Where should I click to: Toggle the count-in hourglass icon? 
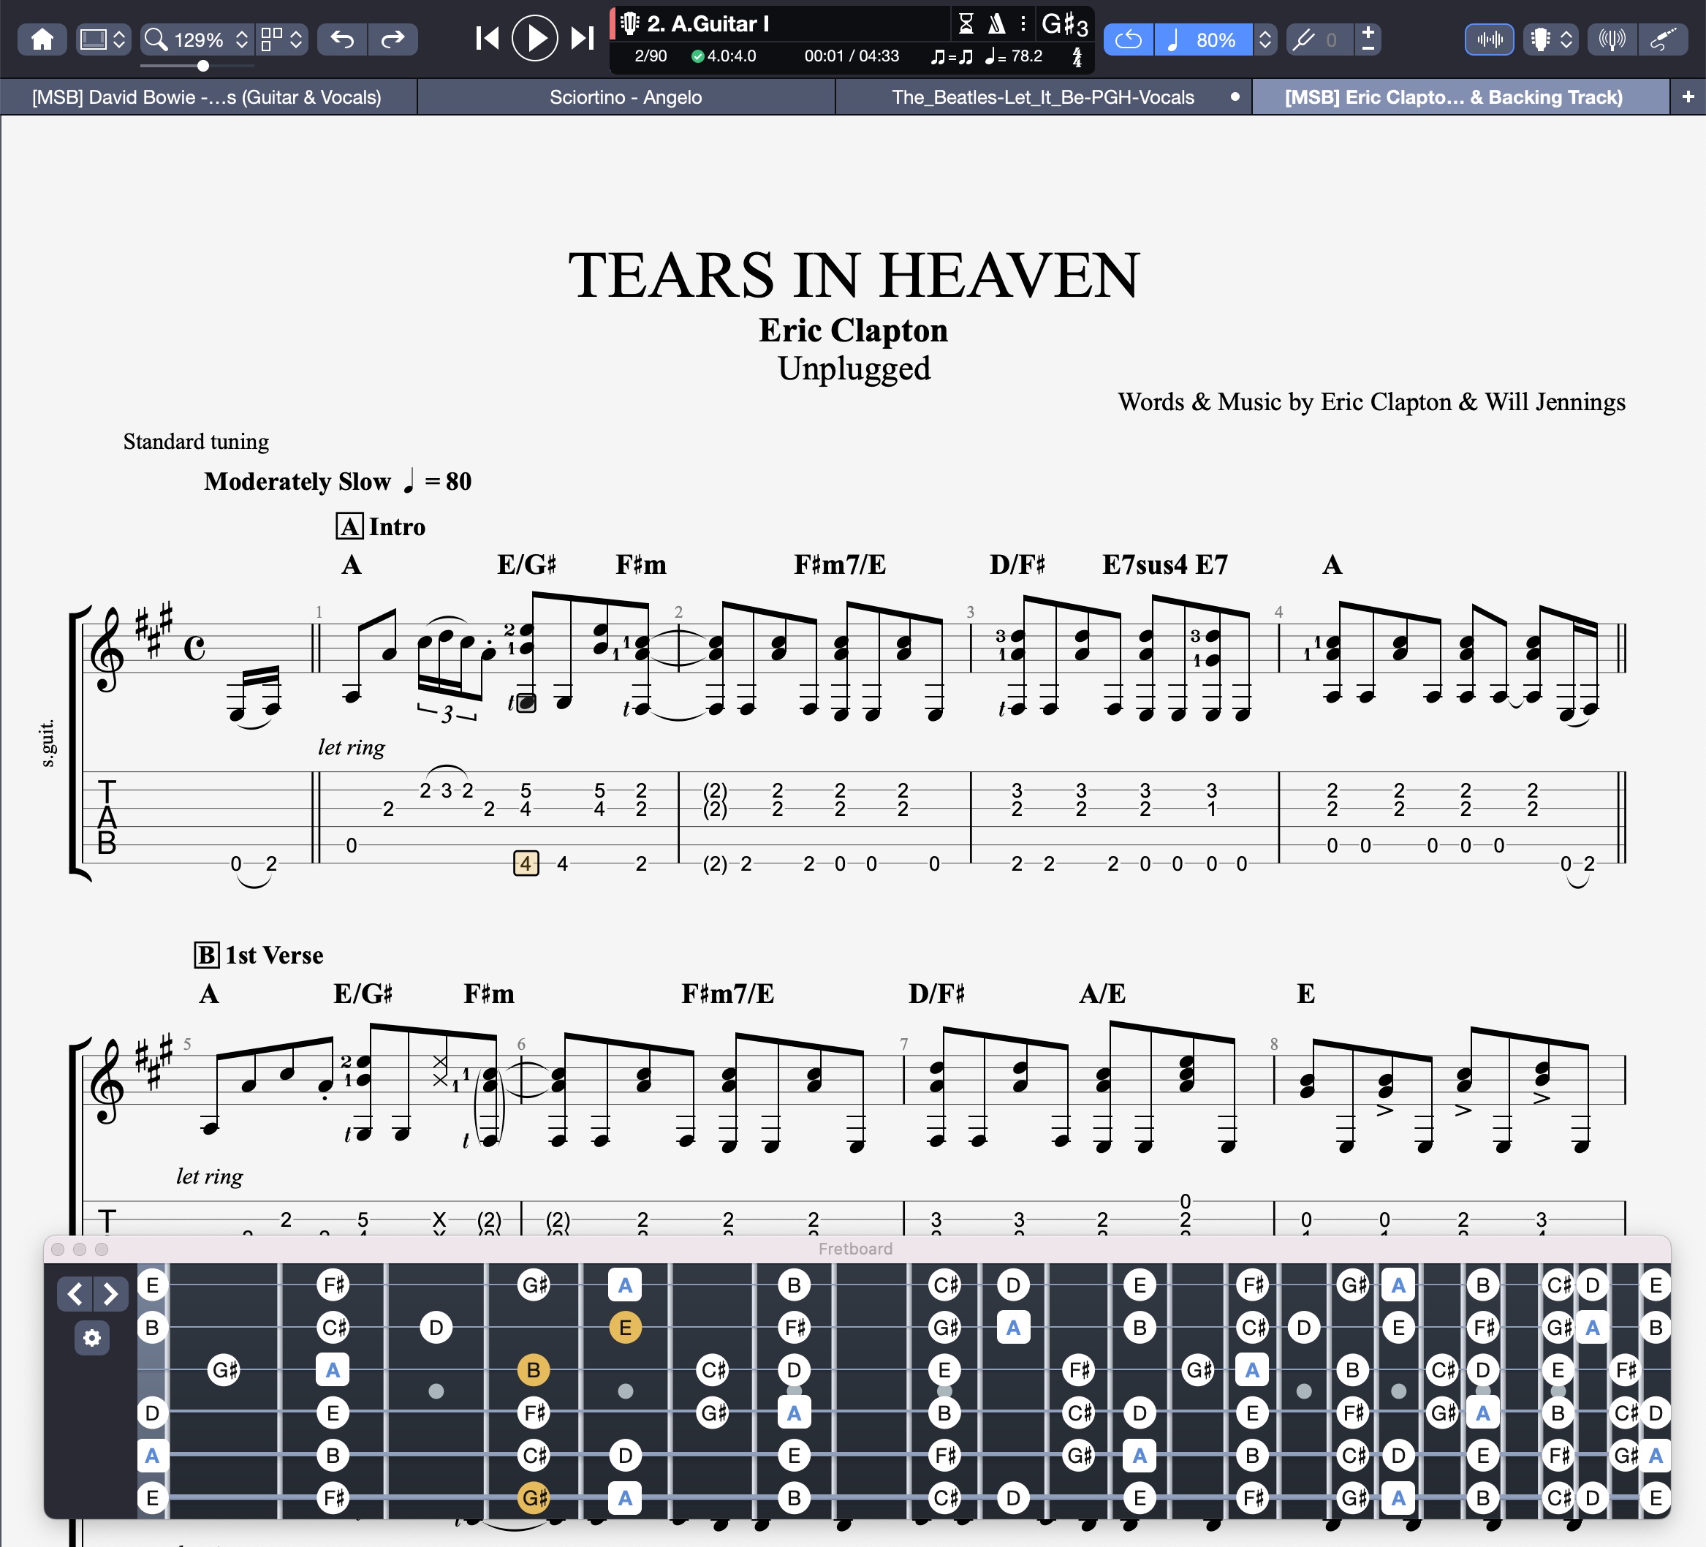click(966, 23)
